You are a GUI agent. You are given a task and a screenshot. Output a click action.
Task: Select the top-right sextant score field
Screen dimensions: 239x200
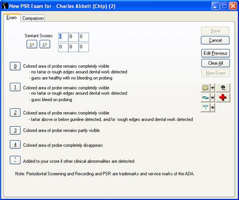(84, 37)
